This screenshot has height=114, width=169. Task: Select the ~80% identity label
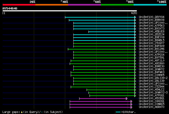click(130, 2)
